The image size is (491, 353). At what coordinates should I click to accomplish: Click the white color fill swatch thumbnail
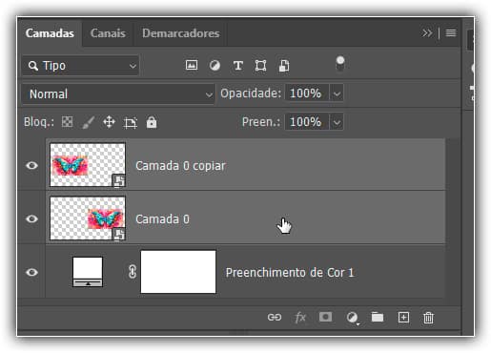click(x=88, y=272)
